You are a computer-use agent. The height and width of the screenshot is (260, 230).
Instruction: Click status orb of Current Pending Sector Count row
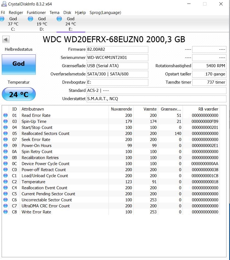5,194
